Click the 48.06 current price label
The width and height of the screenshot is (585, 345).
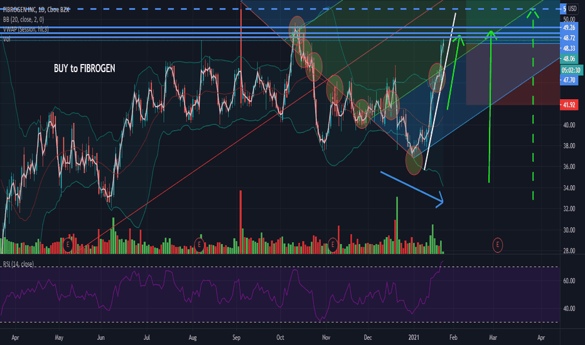[569, 58]
